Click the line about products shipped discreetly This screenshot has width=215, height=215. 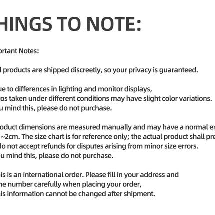pos(99,70)
